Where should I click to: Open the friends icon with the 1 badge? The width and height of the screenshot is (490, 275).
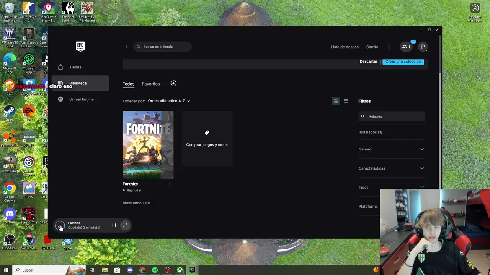406,47
